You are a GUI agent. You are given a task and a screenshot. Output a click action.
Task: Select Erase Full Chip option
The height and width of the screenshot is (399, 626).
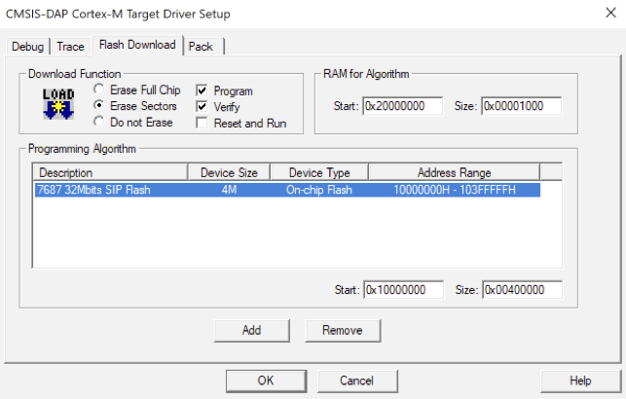click(98, 91)
